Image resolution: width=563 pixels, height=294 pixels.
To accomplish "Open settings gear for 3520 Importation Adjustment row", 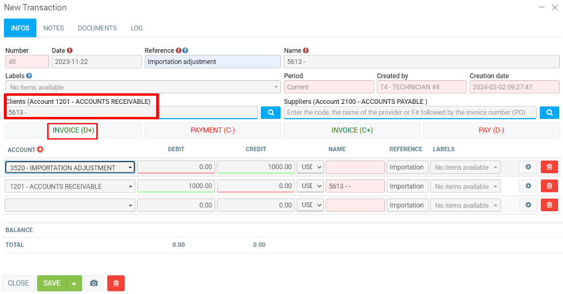I will click(528, 167).
